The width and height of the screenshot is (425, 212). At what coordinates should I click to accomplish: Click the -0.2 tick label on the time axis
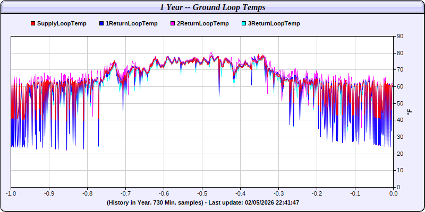tap(317, 194)
